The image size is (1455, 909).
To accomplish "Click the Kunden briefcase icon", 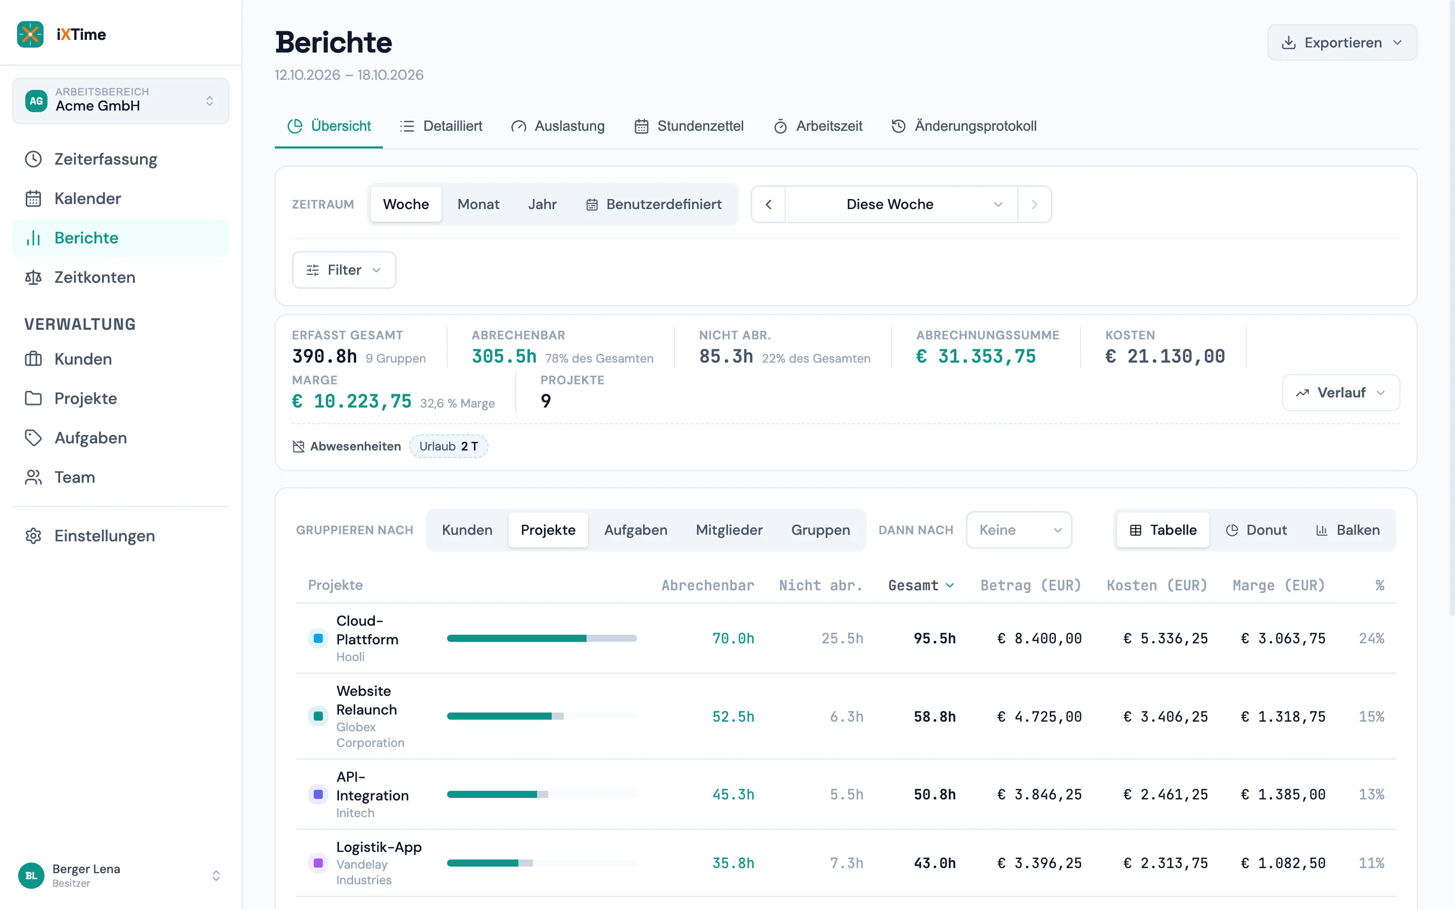I will pos(33,359).
